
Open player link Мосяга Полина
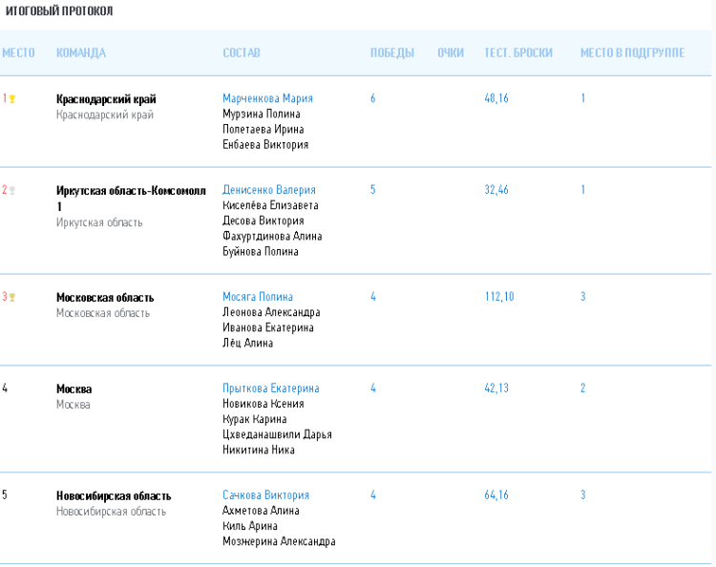pos(258,297)
